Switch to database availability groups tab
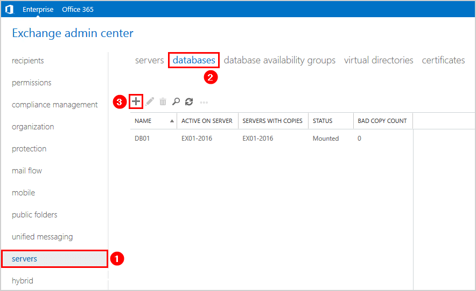The height and width of the screenshot is (291, 476). (x=279, y=60)
